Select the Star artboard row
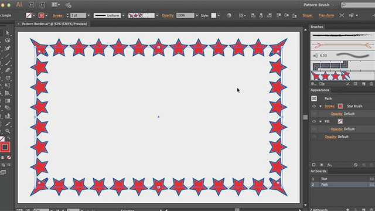The height and width of the screenshot is (211, 375). (x=342, y=179)
